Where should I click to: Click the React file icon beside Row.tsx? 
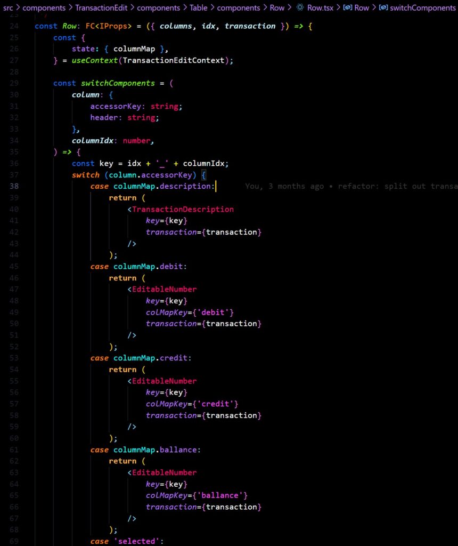tap(300, 7)
